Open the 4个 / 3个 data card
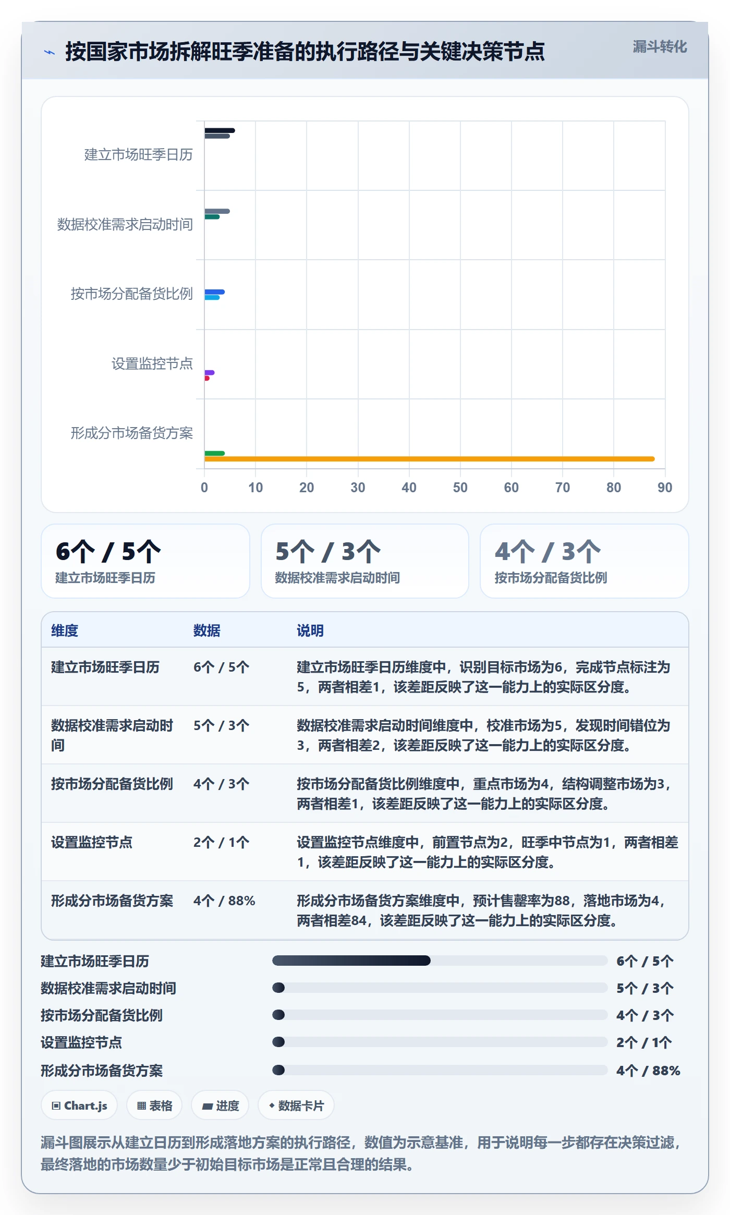 (x=585, y=561)
